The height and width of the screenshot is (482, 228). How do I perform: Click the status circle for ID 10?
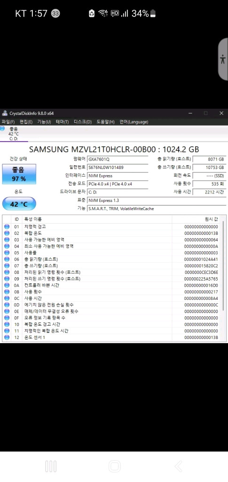(7, 324)
